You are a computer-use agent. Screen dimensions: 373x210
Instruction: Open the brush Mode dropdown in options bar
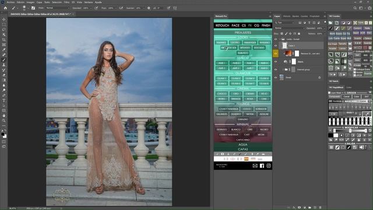[58, 8]
